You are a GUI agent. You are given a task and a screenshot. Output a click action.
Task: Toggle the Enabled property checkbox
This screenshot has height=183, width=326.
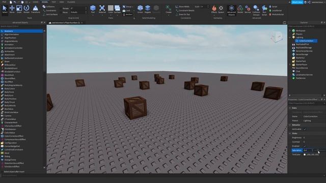(305, 146)
